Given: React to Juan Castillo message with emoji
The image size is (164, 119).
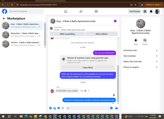Looking at the screenshot, I should (82, 91).
